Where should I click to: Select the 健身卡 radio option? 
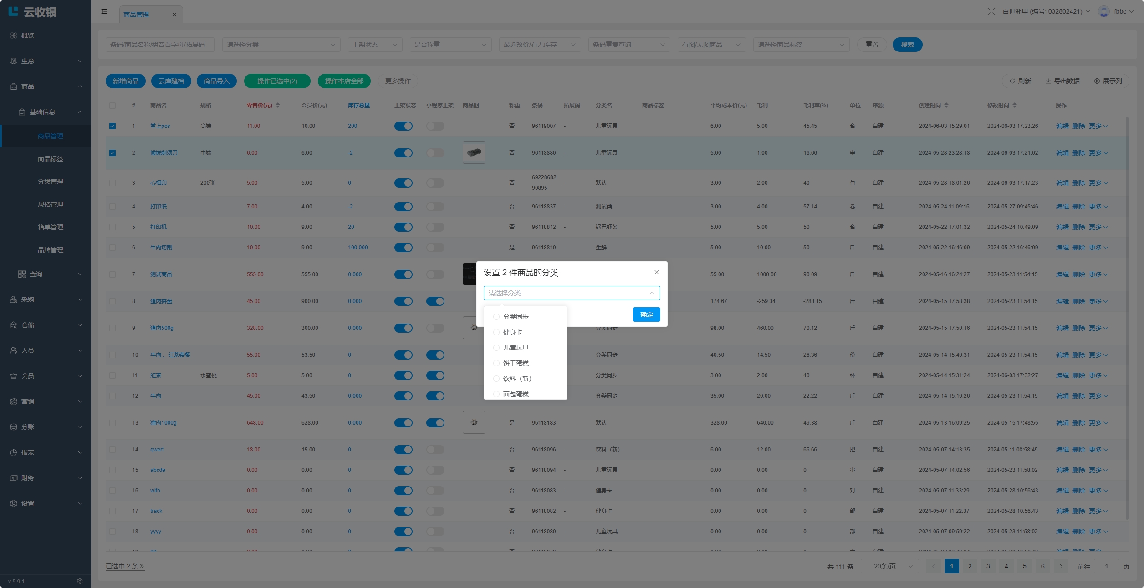point(496,332)
